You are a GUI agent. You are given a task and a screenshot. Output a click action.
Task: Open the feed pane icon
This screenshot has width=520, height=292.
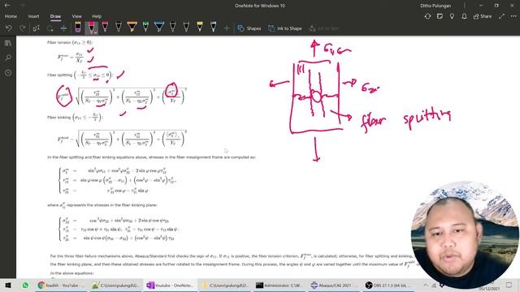click(440, 16)
